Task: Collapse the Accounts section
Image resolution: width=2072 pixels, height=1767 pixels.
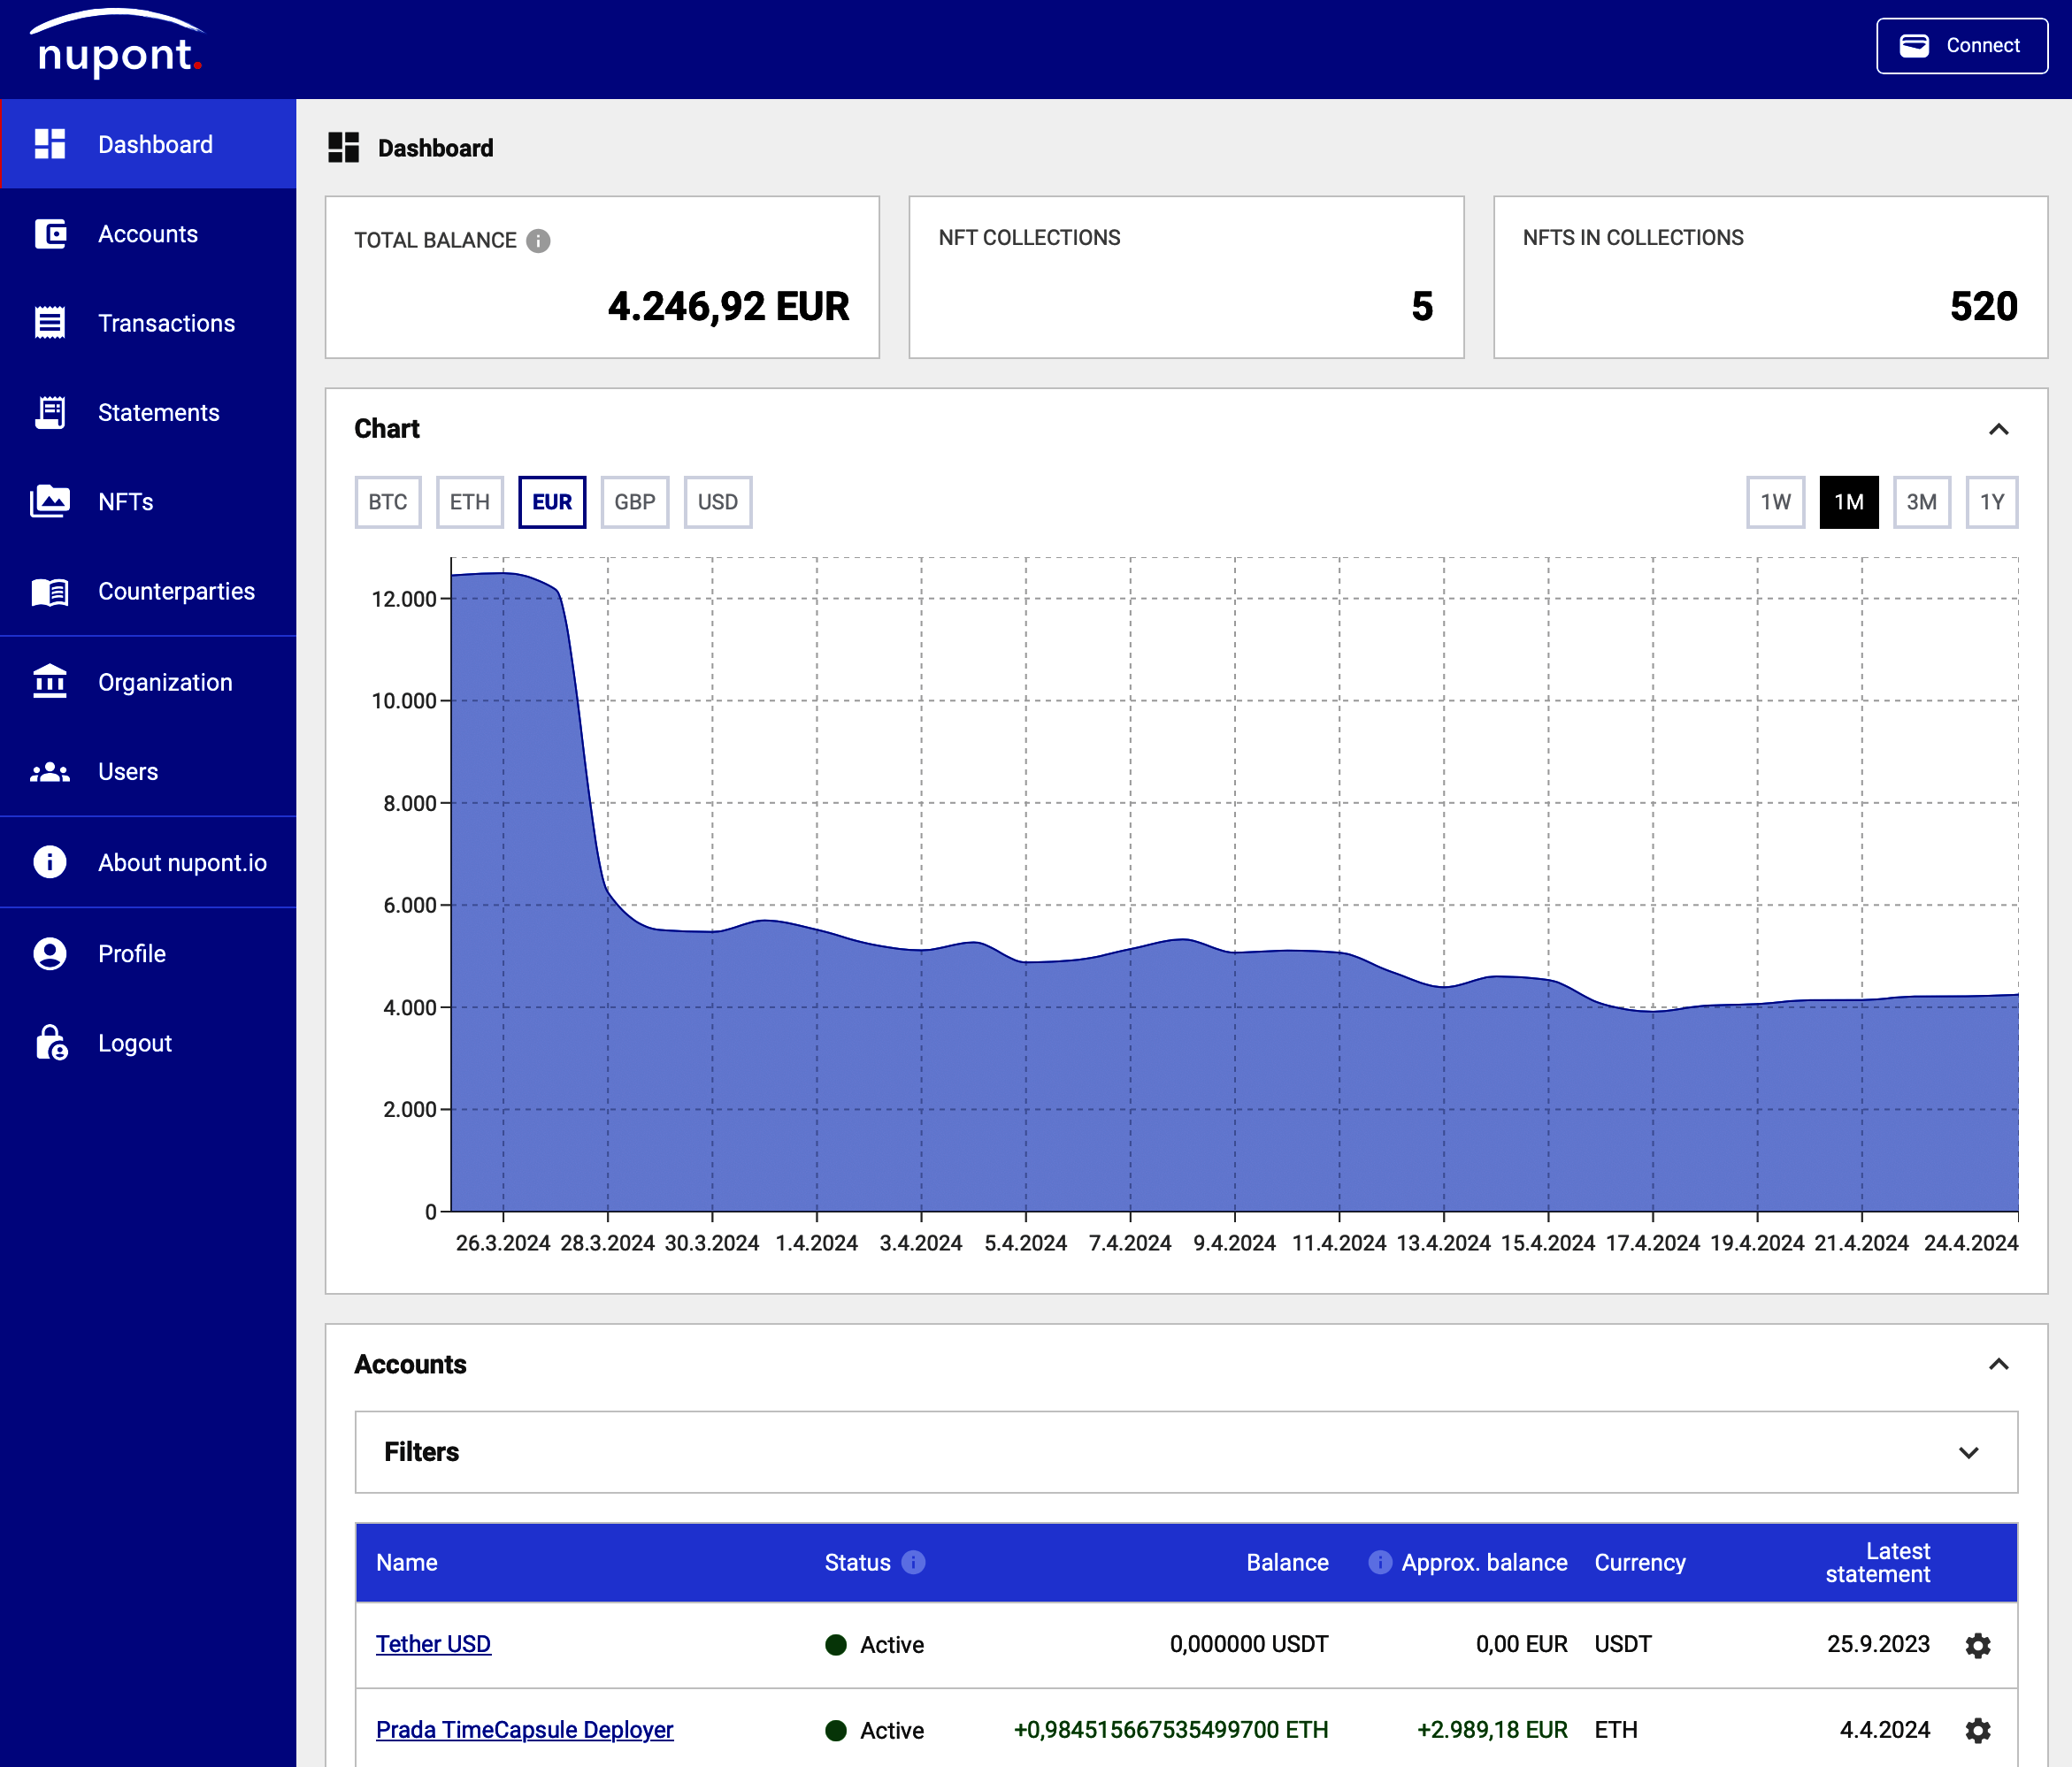Action: [1998, 1365]
